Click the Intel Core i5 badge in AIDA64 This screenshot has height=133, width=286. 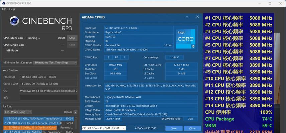(x=185, y=39)
